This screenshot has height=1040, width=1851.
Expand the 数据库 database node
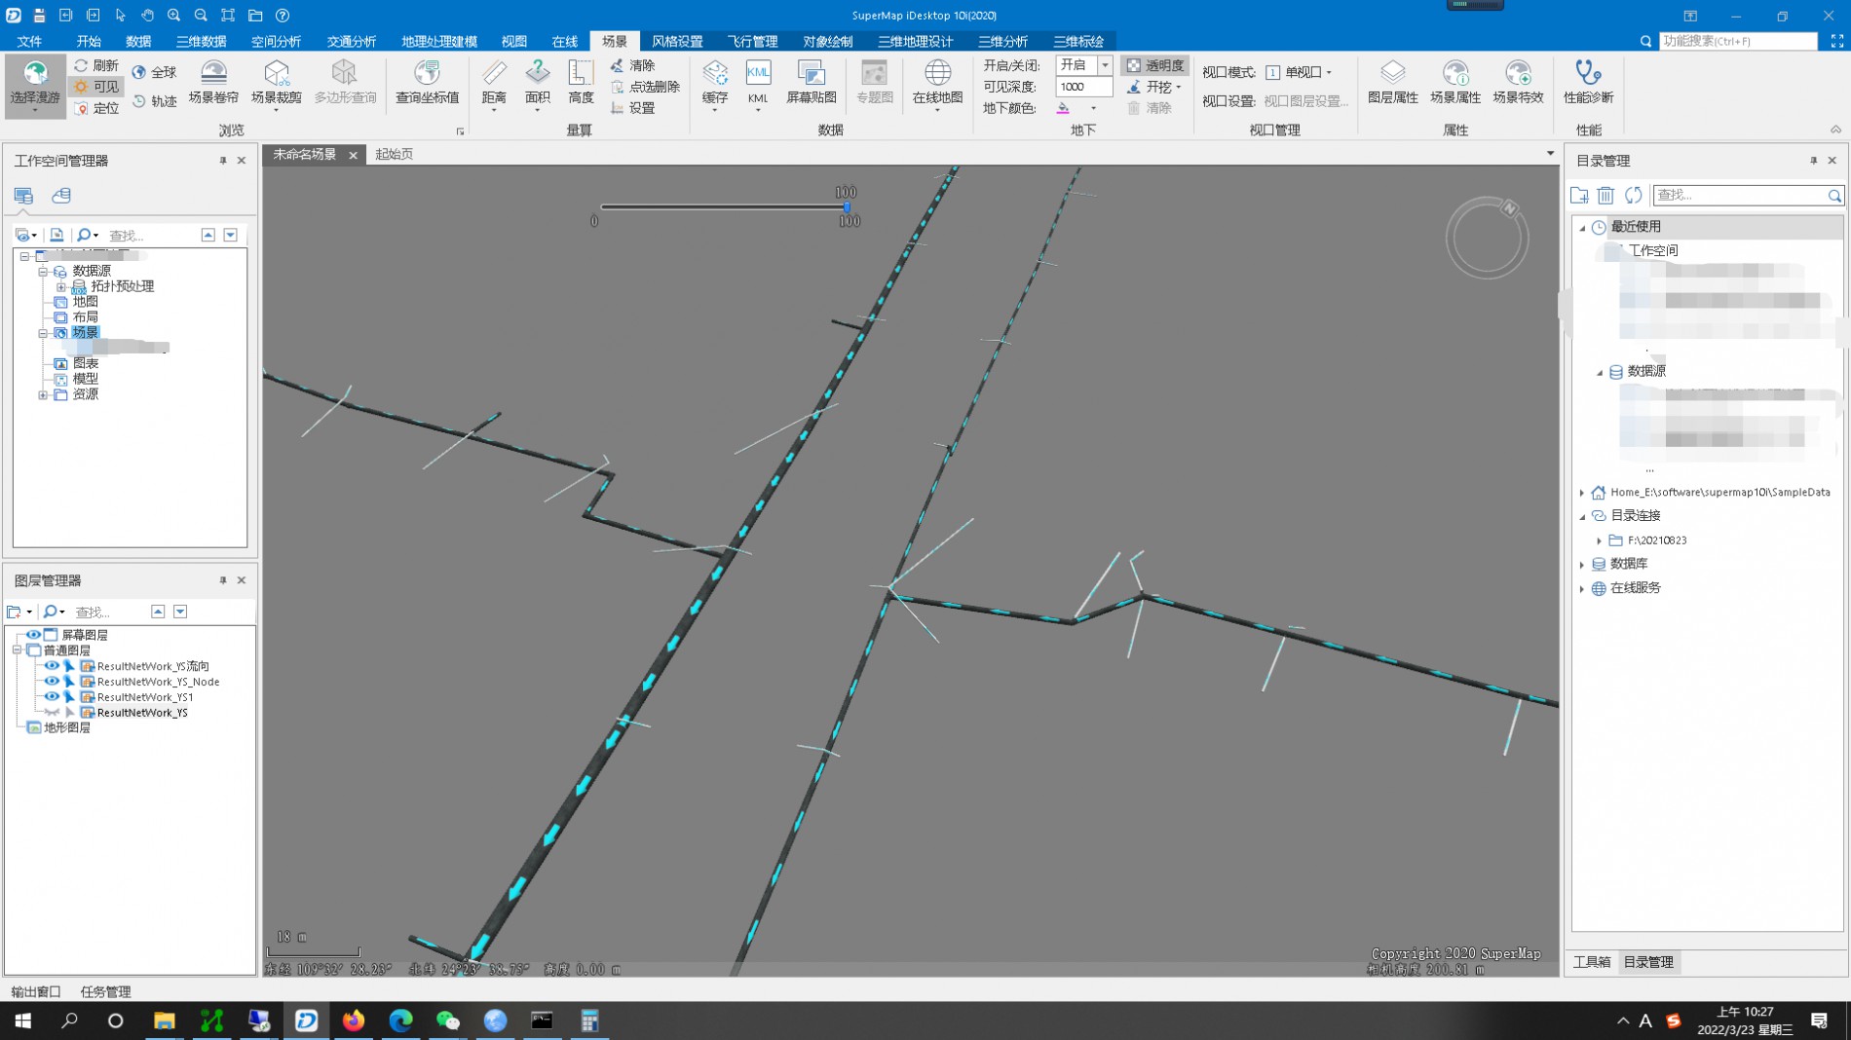coord(1582,564)
